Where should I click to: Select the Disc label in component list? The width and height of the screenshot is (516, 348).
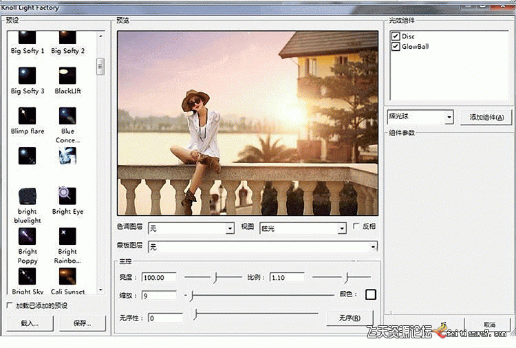click(x=408, y=36)
